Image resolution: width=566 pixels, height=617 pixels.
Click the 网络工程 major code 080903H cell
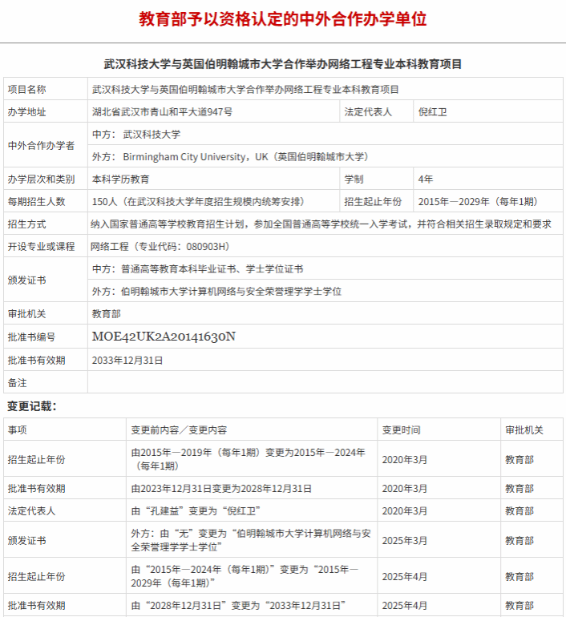tap(160, 246)
